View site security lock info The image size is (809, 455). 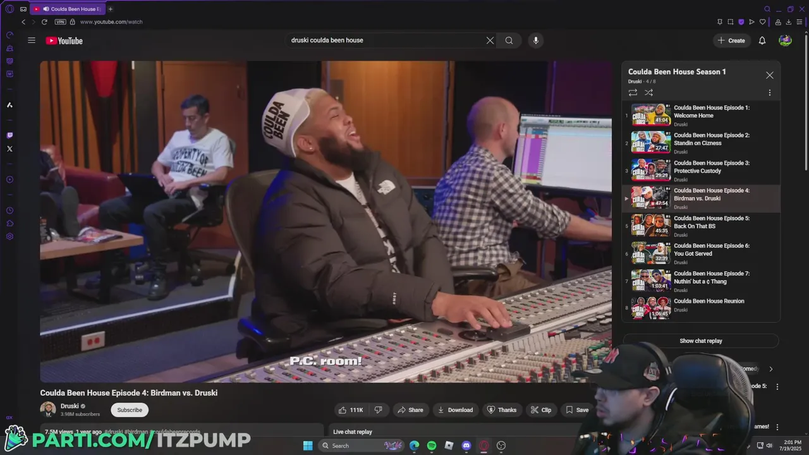[x=73, y=21]
